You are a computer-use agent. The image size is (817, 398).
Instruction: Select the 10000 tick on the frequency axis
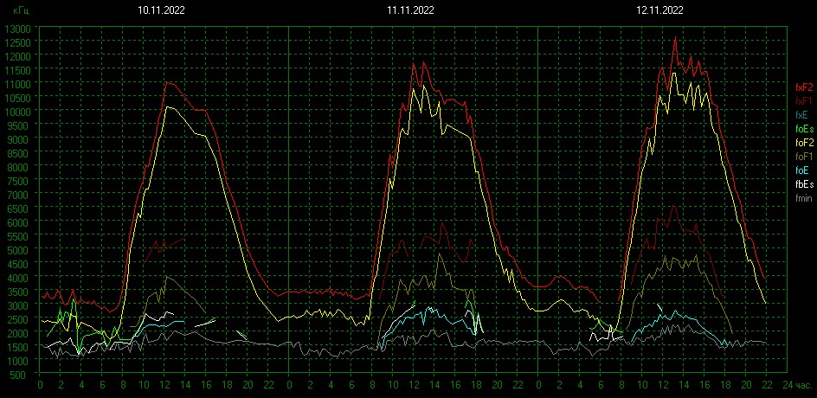[17, 112]
